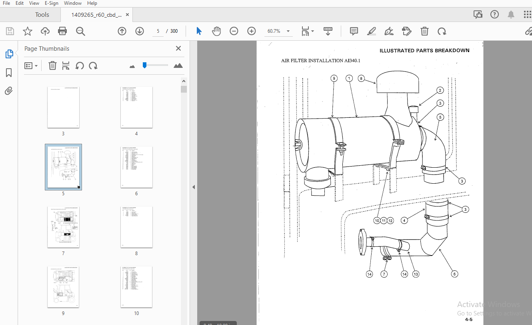Click the upload to cloud icon

click(x=45, y=31)
